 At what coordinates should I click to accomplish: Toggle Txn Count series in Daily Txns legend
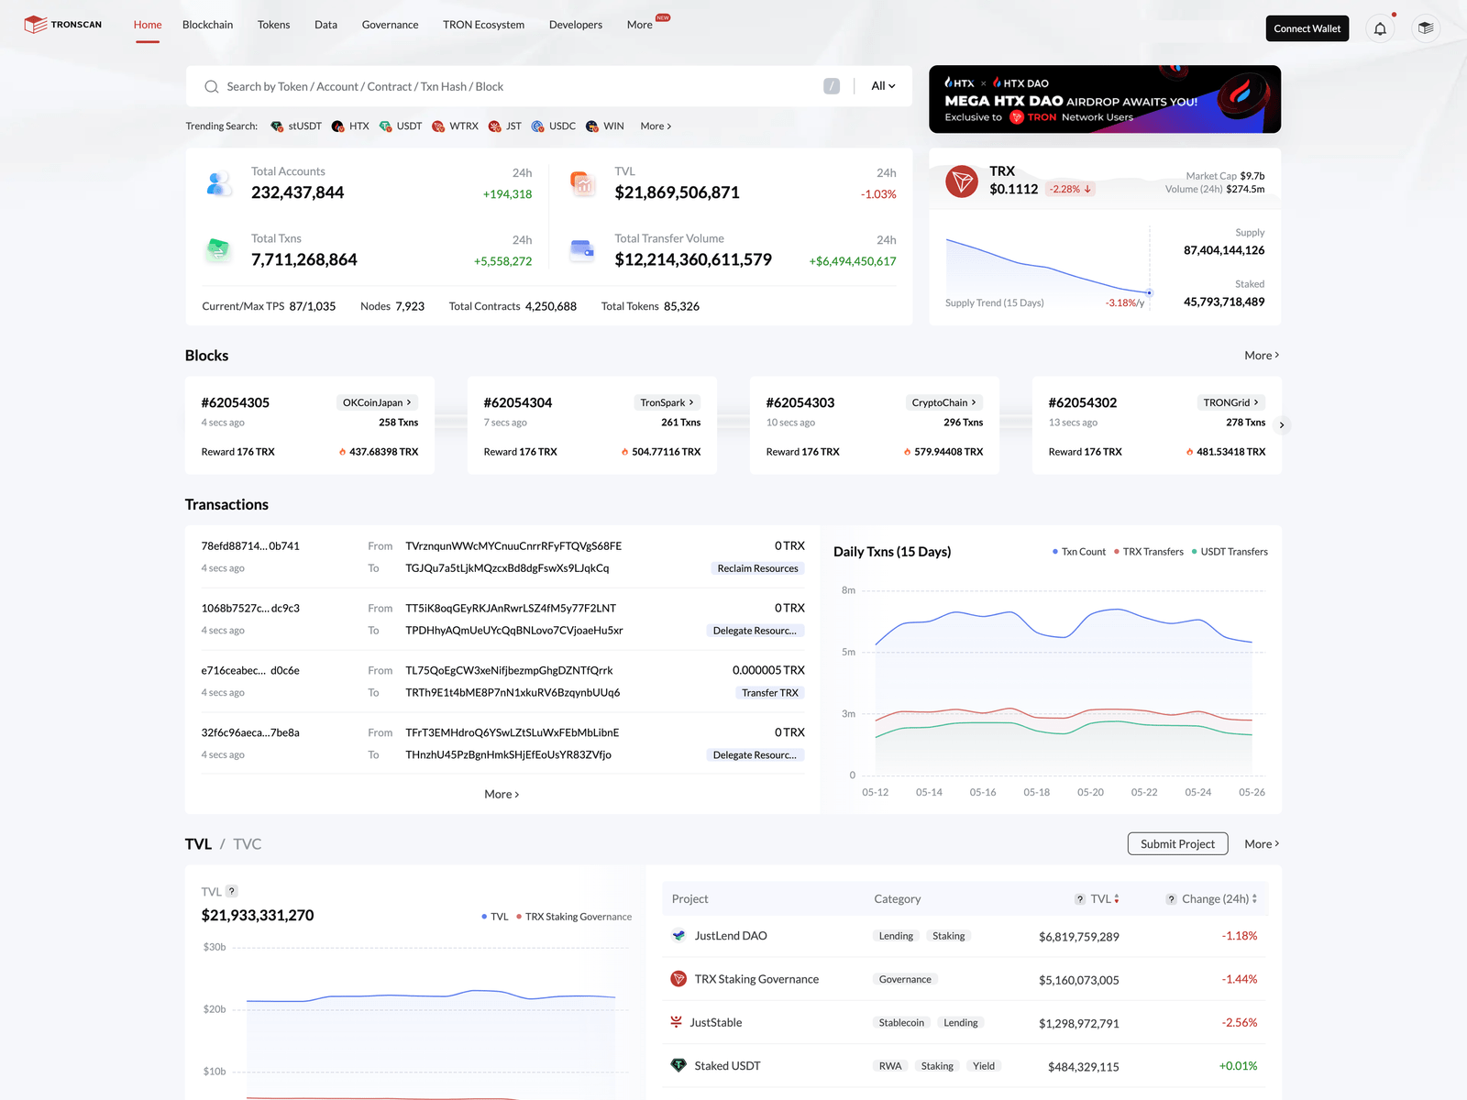coord(1079,552)
